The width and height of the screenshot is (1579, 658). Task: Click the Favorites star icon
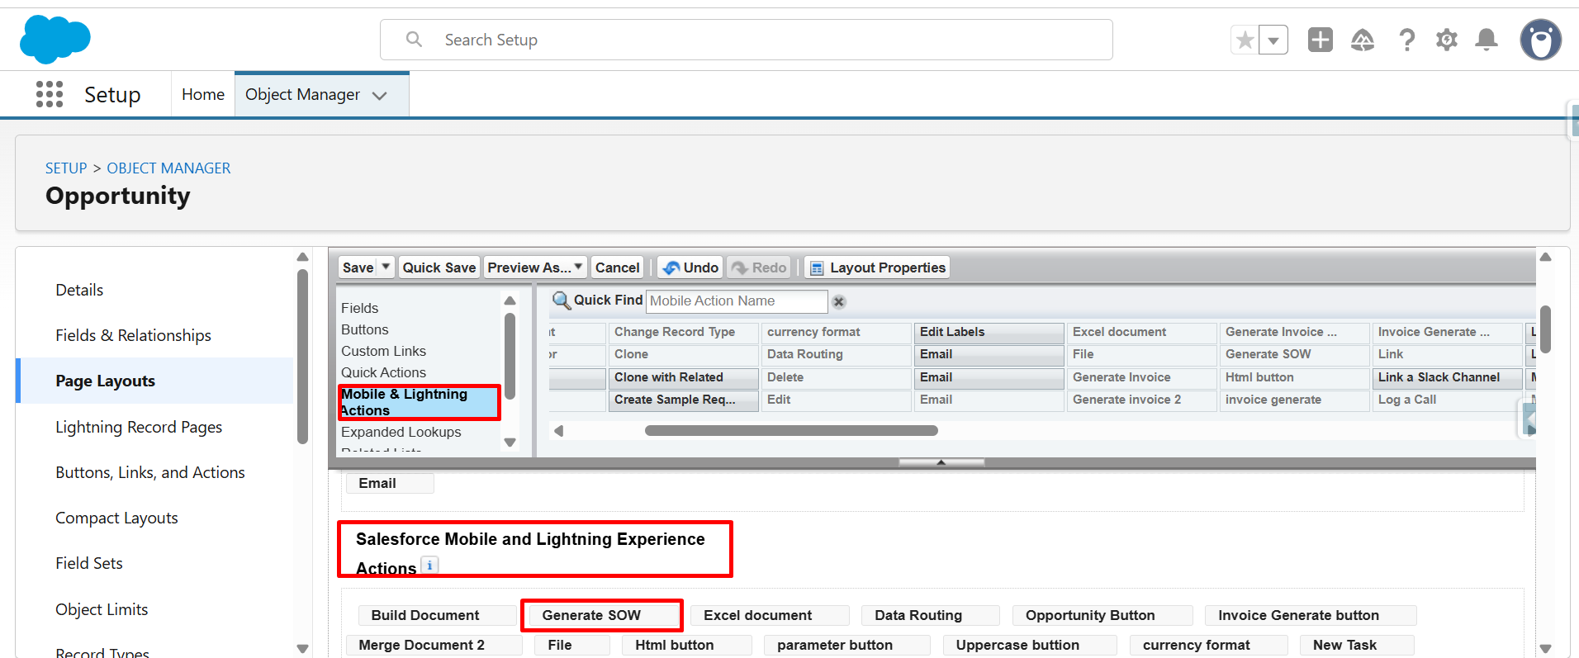click(1245, 40)
